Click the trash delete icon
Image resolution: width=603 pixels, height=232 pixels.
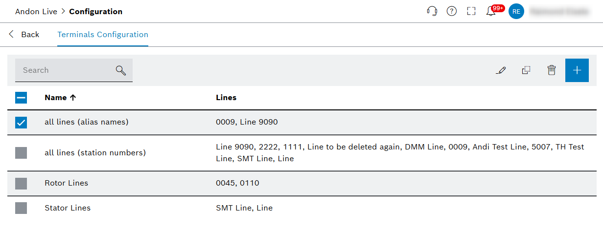point(552,70)
